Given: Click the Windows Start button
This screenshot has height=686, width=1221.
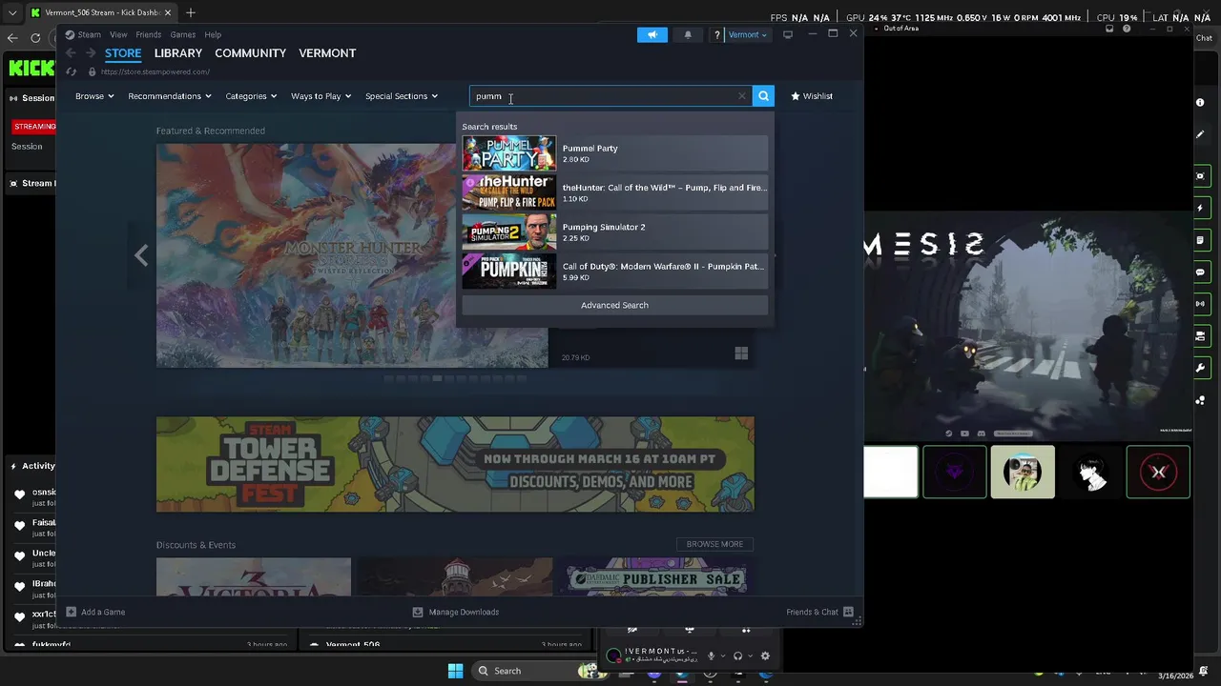Looking at the screenshot, I should coord(455,671).
